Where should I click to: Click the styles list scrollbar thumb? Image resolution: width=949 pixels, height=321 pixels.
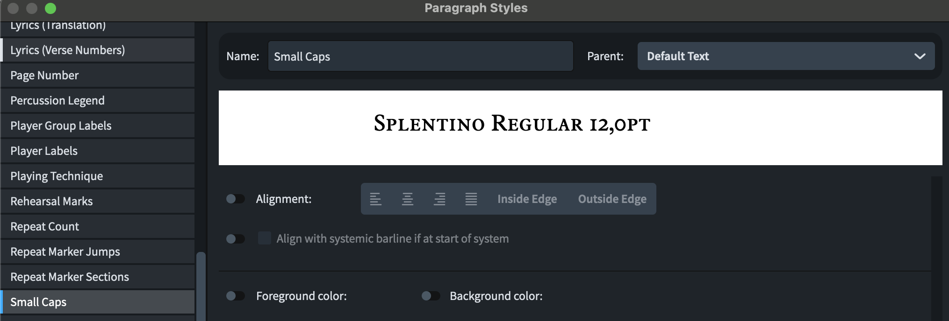[x=201, y=286]
